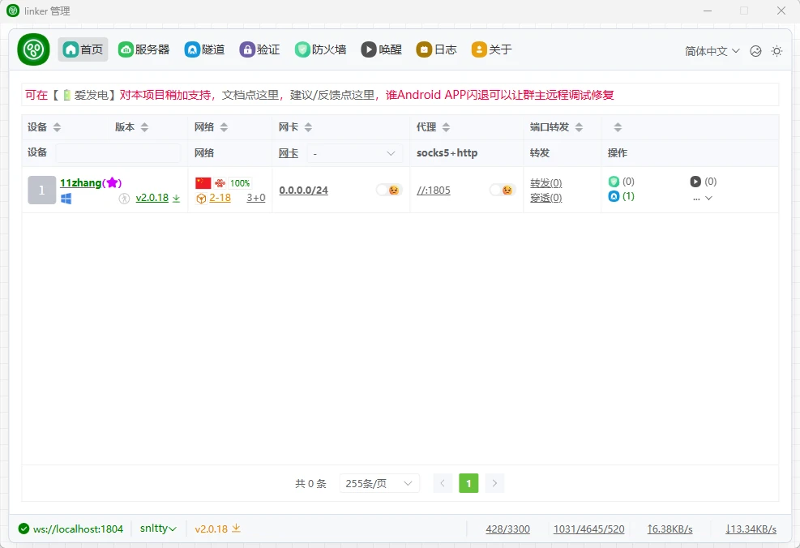Click the sort arrows of last unnamed column
Image resolution: width=800 pixels, height=548 pixels.
tap(618, 127)
